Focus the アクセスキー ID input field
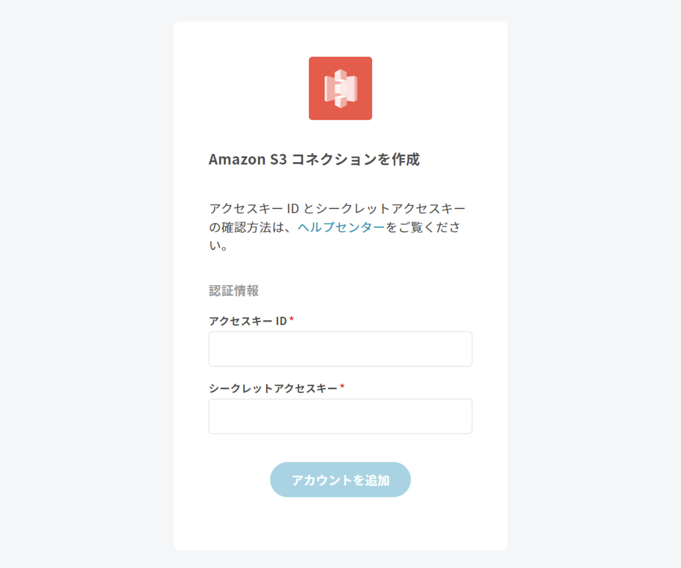The width and height of the screenshot is (681, 568). pyautogui.click(x=340, y=349)
